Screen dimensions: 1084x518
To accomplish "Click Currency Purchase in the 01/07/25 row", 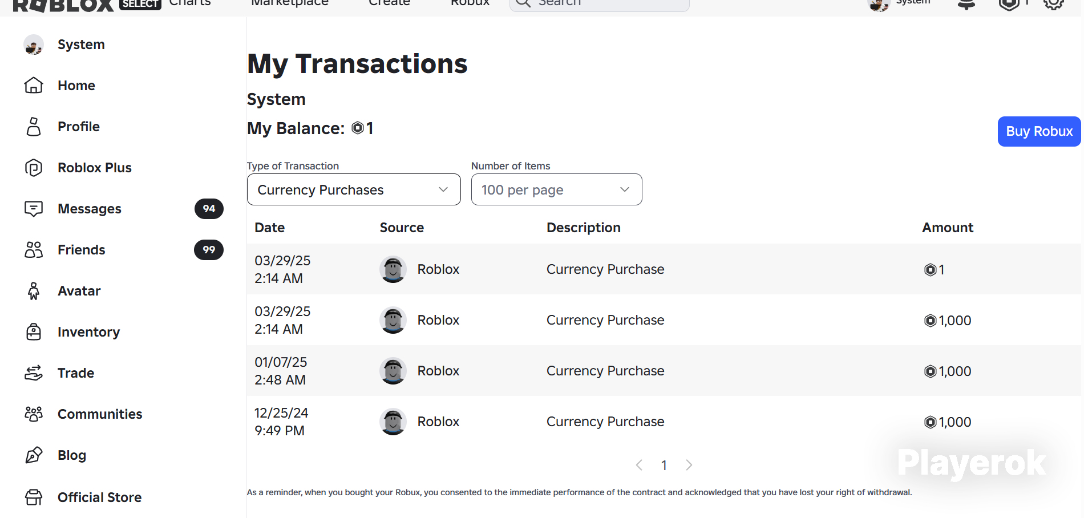I will click(x=605, y=371).
